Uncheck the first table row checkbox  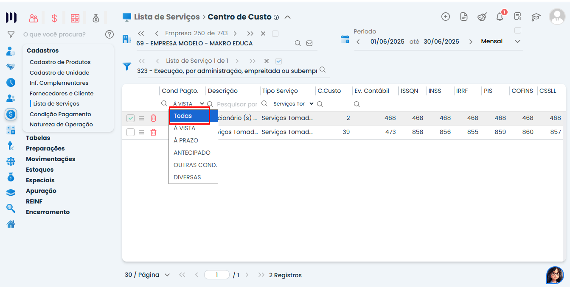(130, 118)
